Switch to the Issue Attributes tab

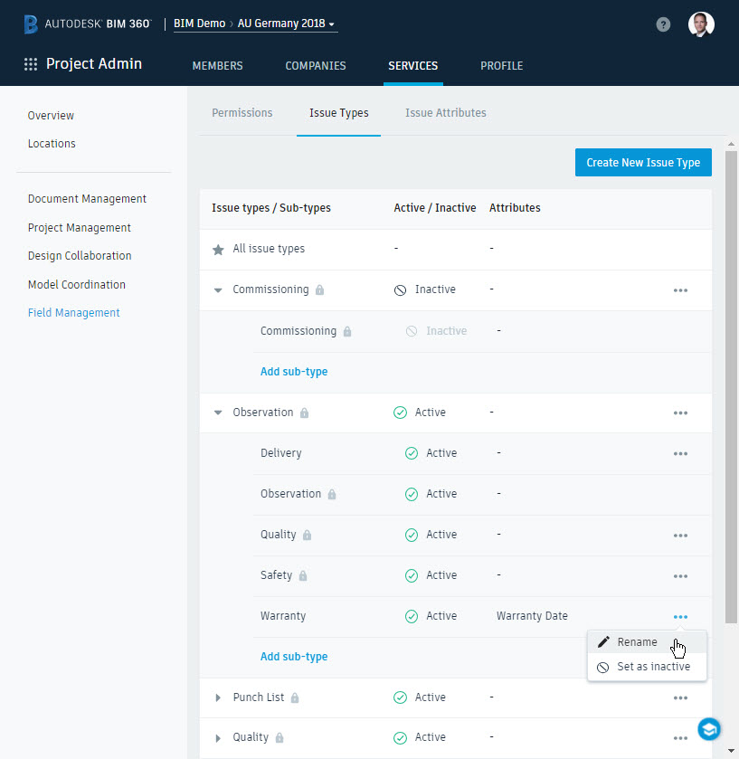[x=445, y=112]
